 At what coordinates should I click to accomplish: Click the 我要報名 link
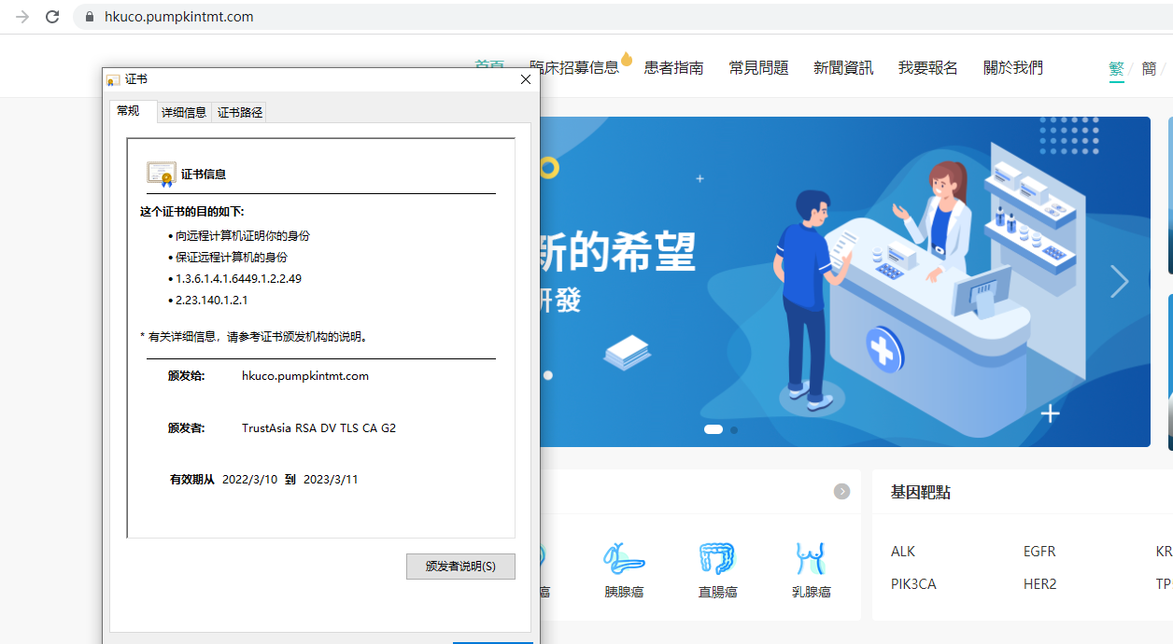927,67
